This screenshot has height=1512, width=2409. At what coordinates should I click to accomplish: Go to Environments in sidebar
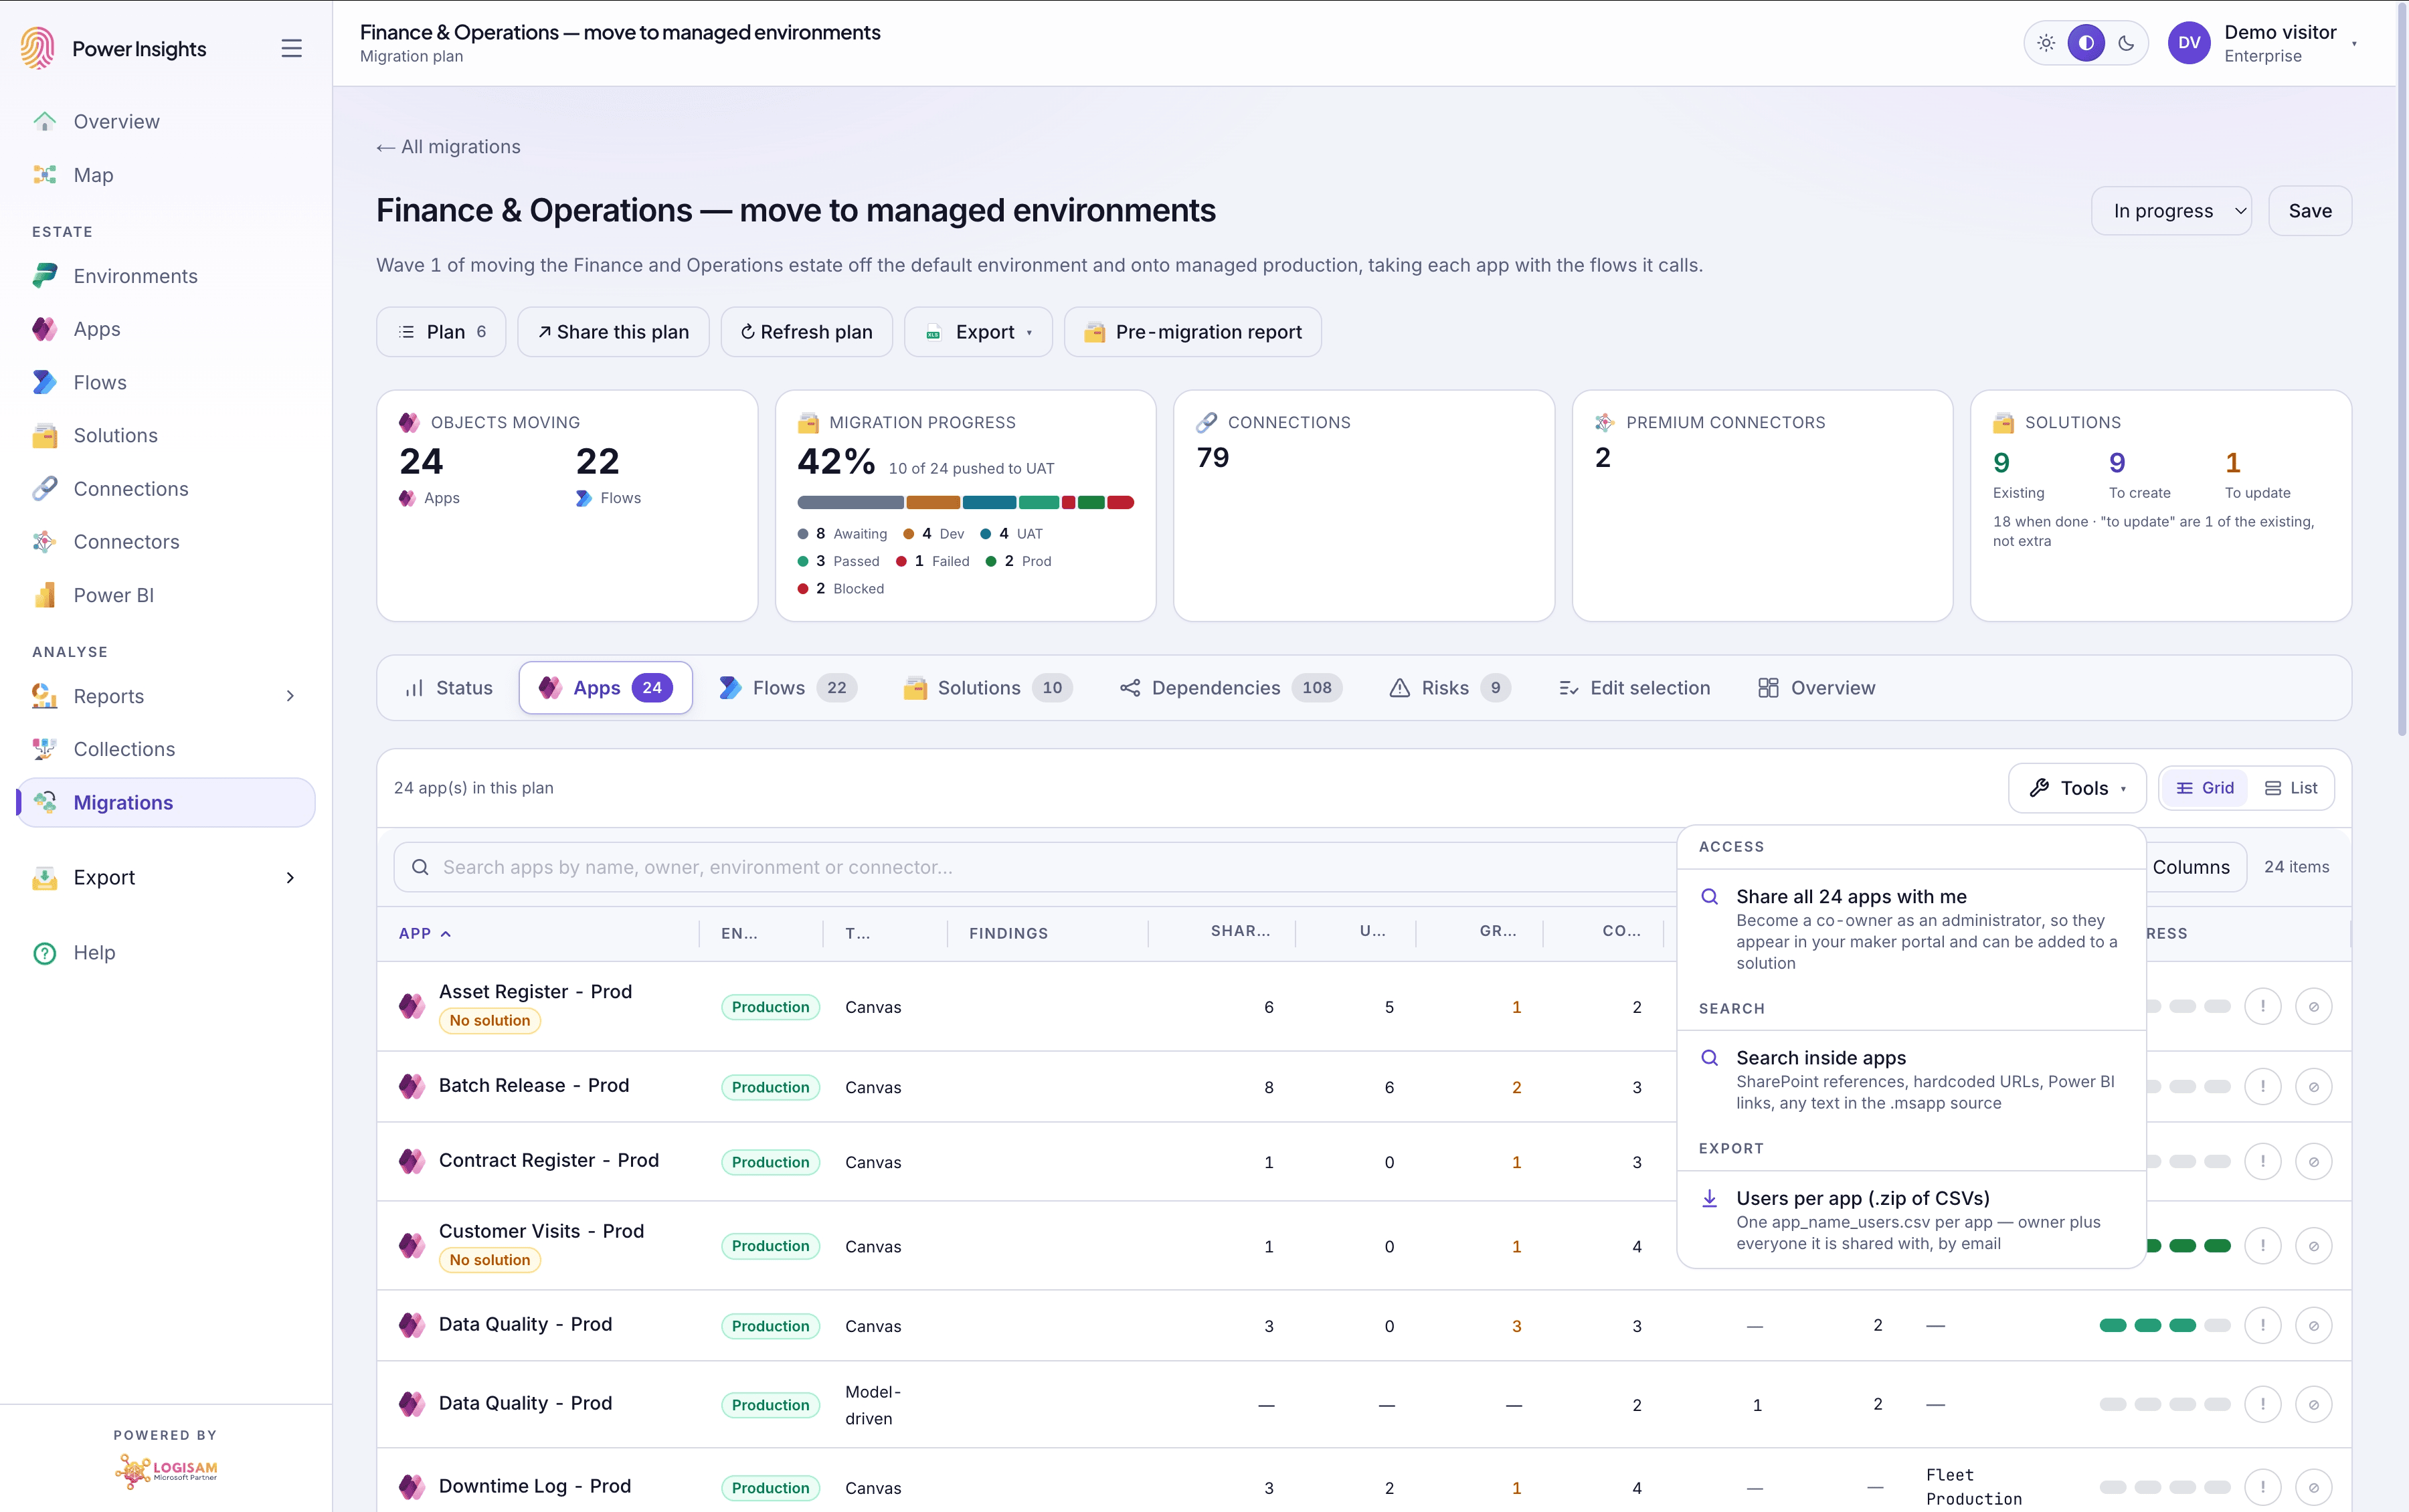[x=166, y=276]
